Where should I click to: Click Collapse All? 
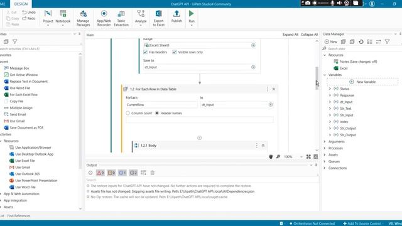(309, 35)
